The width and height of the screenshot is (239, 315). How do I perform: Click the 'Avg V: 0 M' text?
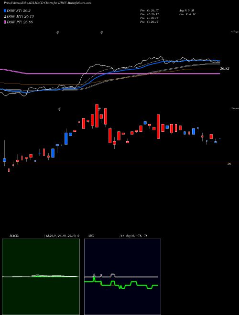point(187,10)
